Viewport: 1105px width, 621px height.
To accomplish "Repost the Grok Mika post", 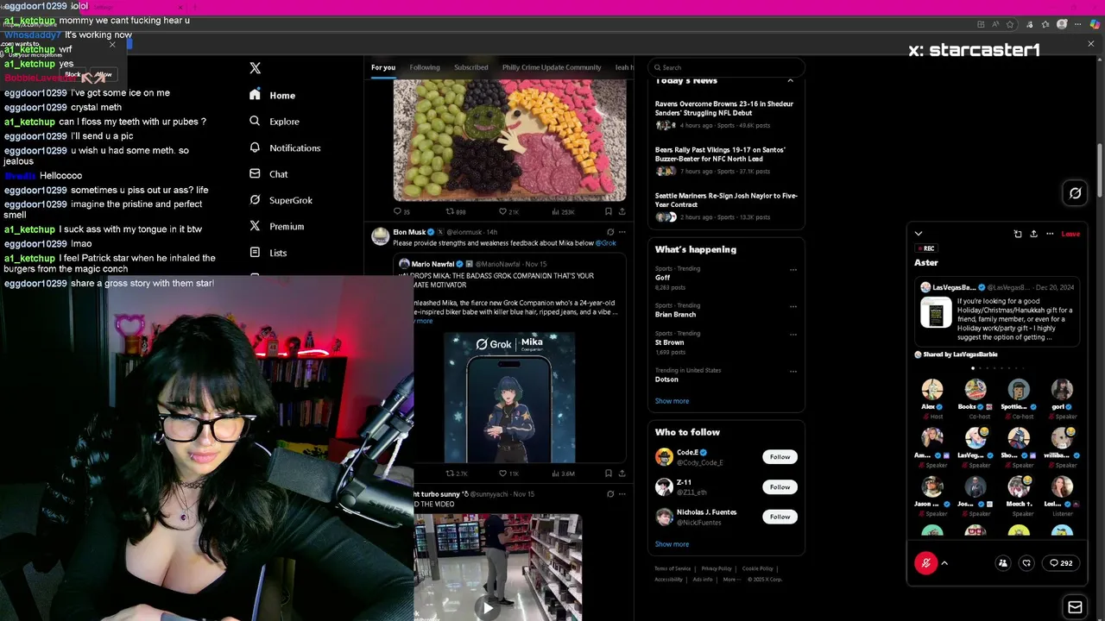I will (x=456, y=474).
